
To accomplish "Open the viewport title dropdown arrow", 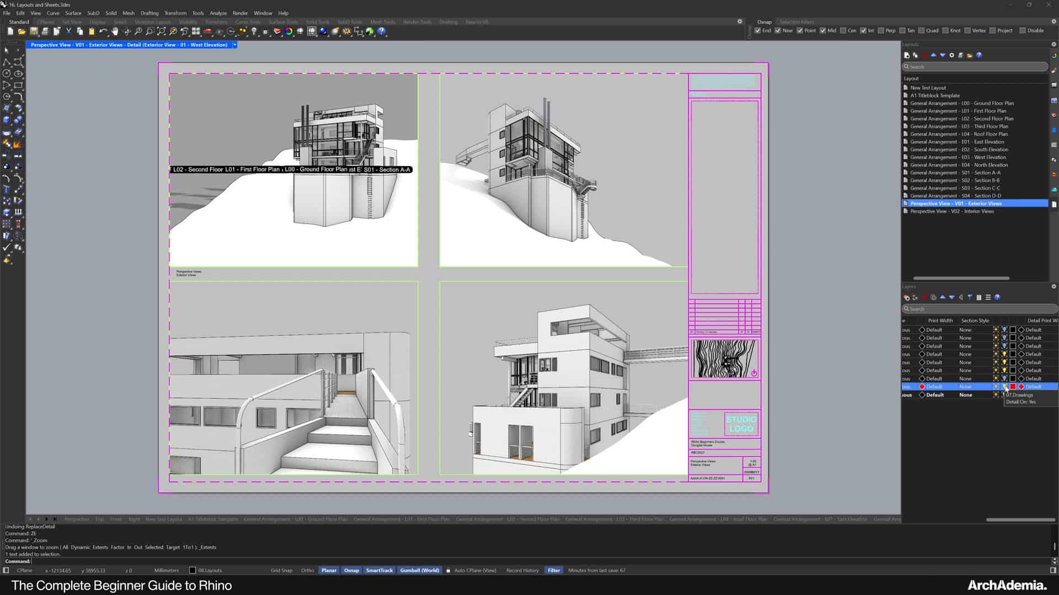I will tap(234, 45).
